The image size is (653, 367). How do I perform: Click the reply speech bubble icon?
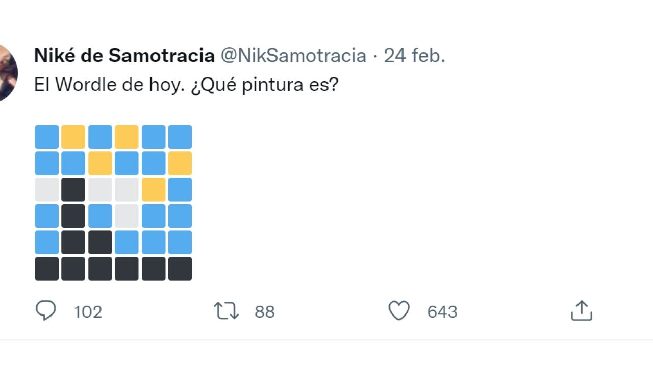point(45,310)
